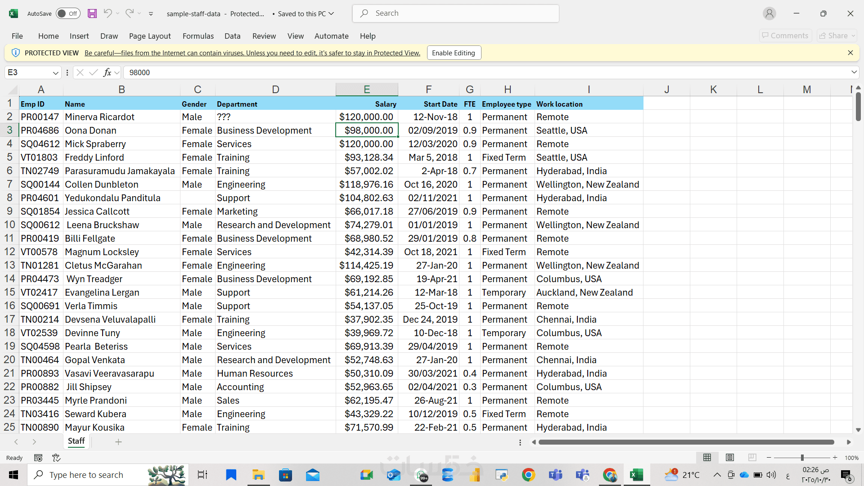Image resolution: width=864 pixels, height=486 pixels.
Task: Open Google Chrome from the taskbar
Action: pos(528,475)
